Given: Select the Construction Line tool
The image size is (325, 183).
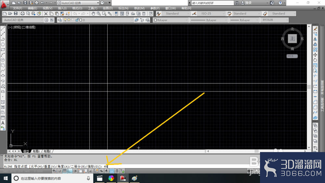Looking at the screenshot, I should [3, 34].
